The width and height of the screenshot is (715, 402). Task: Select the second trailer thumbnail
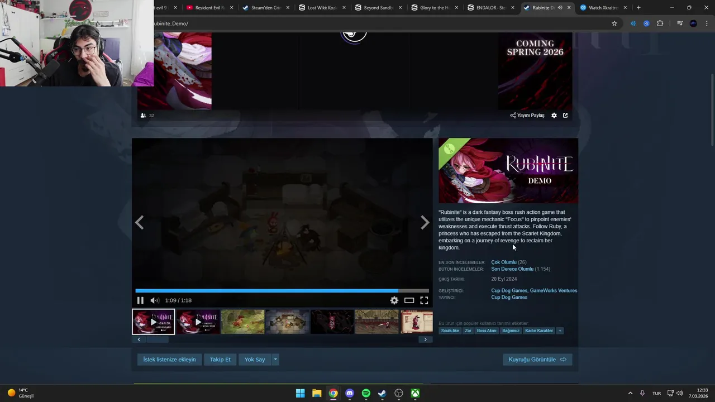198,322
